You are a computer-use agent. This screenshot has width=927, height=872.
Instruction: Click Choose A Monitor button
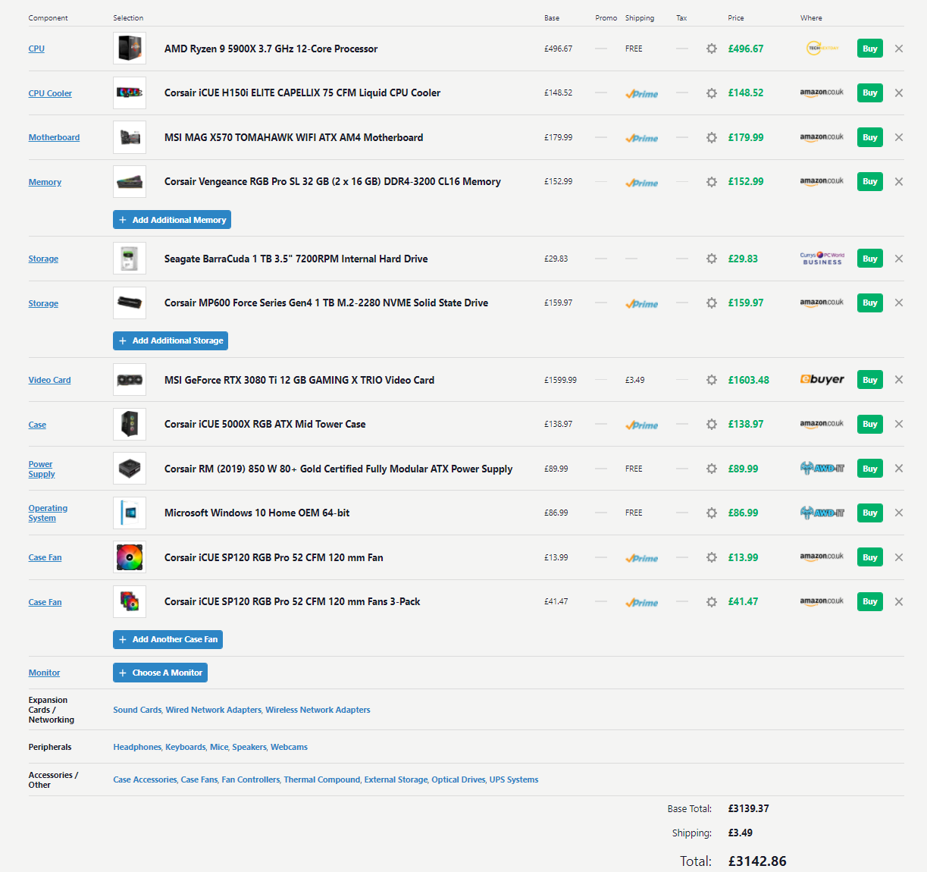(x=160, y=673)
